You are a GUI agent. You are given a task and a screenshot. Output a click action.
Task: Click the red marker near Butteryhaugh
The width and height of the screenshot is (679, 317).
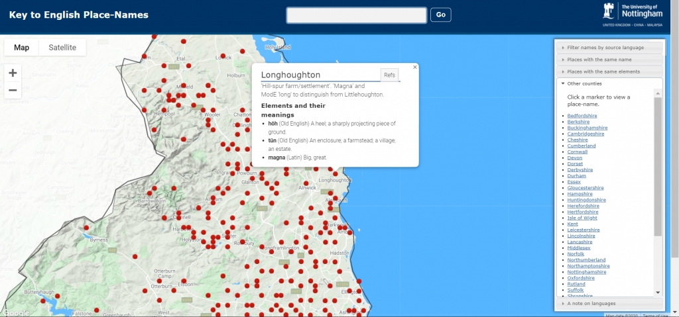tap(42, 301)
